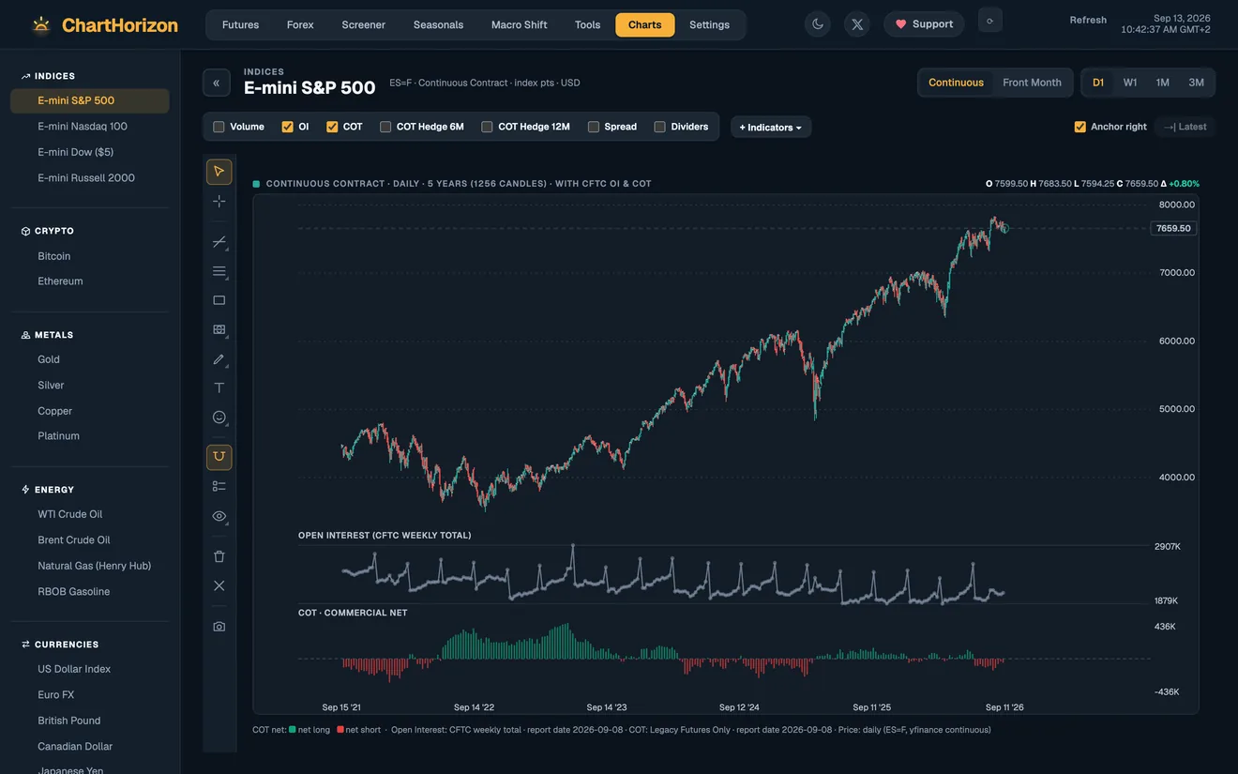1238x774 pixels.
Task: Toggle the magnet snap tool
Action: pos(219,457)
